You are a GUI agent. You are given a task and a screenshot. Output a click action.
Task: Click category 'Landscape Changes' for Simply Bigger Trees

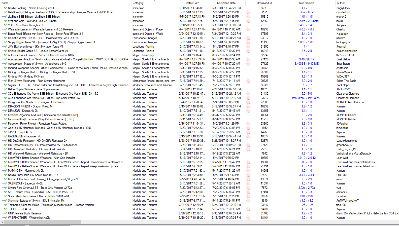[145, 42]
